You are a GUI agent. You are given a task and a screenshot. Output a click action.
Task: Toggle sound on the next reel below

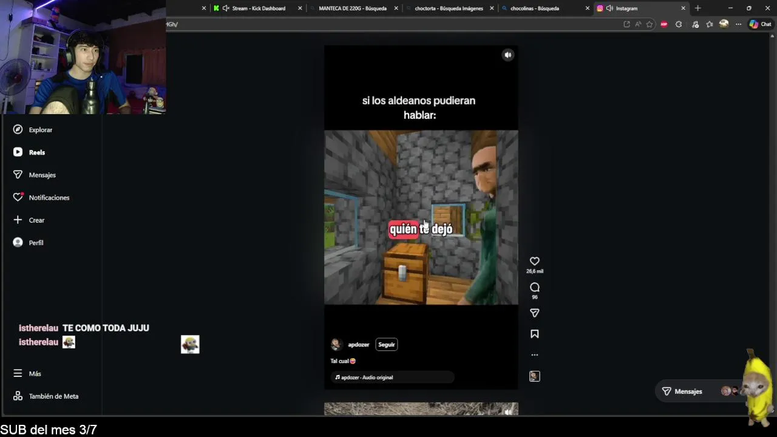click(508, 412)
